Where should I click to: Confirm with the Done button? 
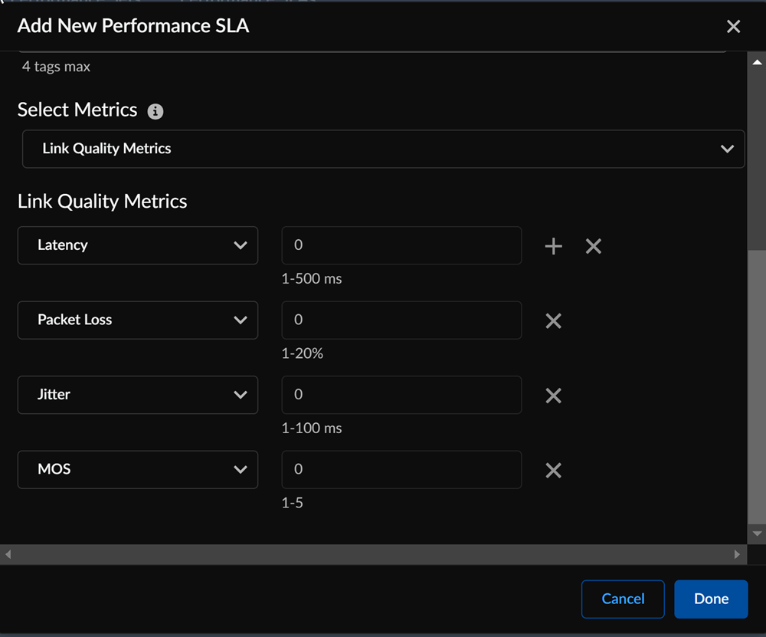(x=711, y=599)
